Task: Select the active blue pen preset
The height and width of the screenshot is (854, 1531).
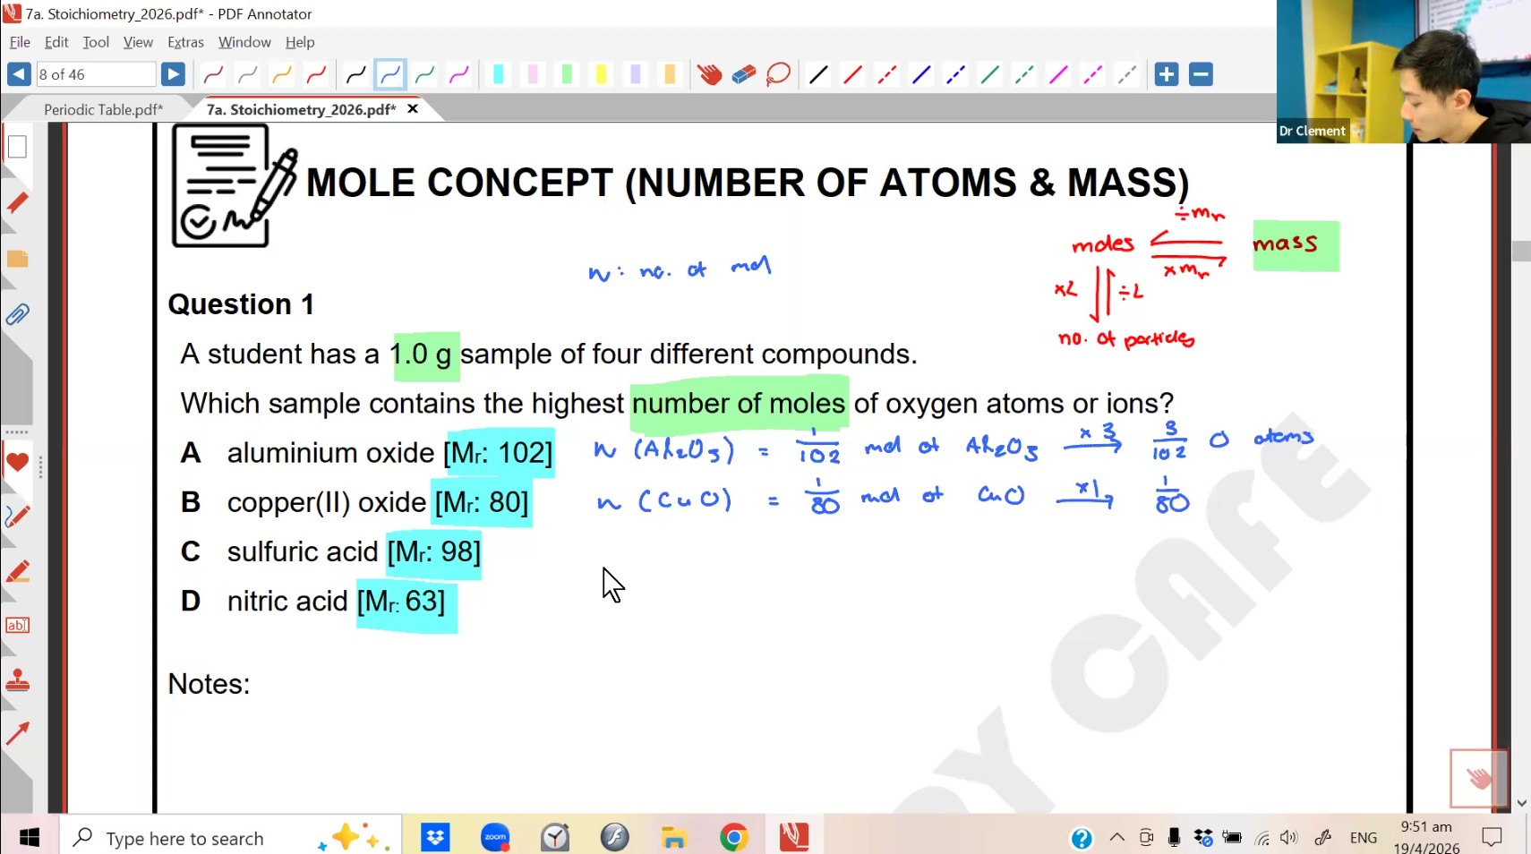Action: click(390, 74)
